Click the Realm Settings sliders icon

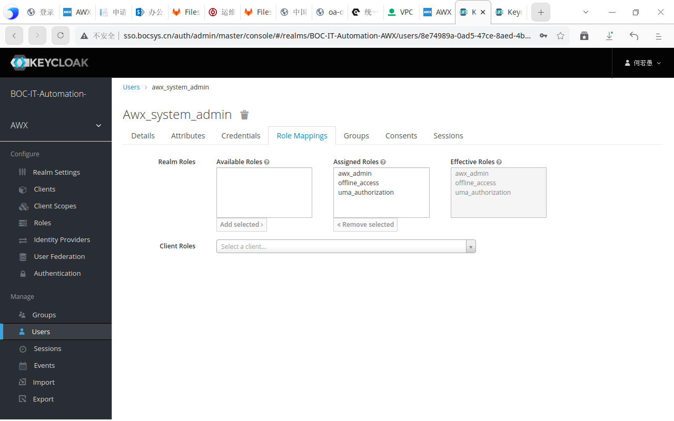click(x=23, y=172)
